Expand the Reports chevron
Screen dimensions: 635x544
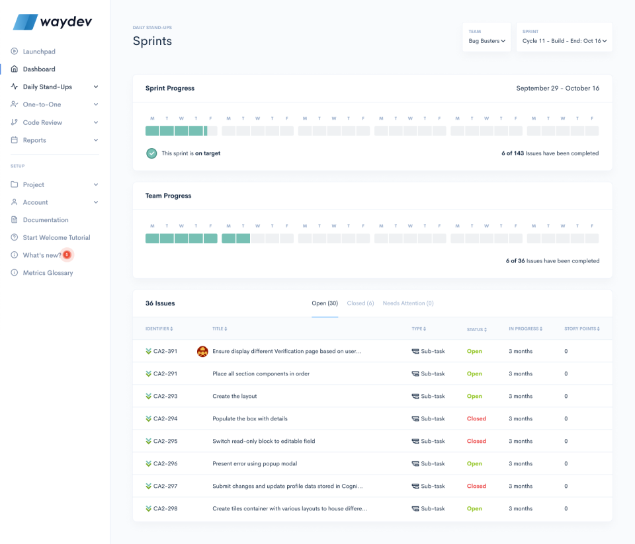pyautogui.click(x=96, y=140)
